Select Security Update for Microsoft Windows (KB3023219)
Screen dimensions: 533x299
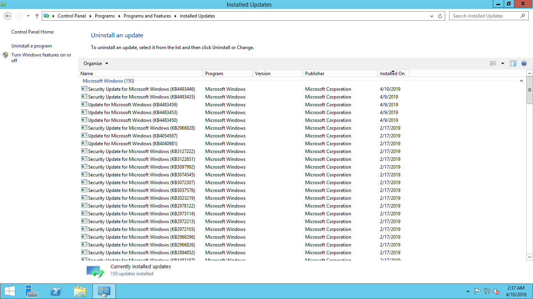pos(142,198)
